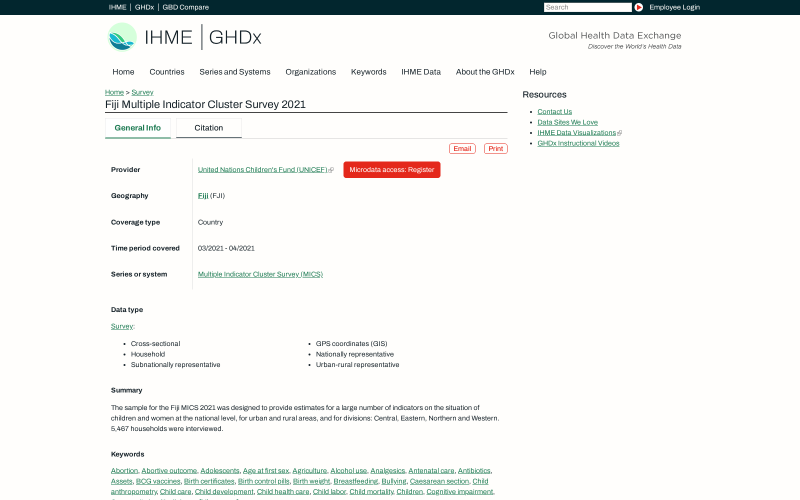
Task: Click the Survey breadcrumb link
Action: [142, 92]
